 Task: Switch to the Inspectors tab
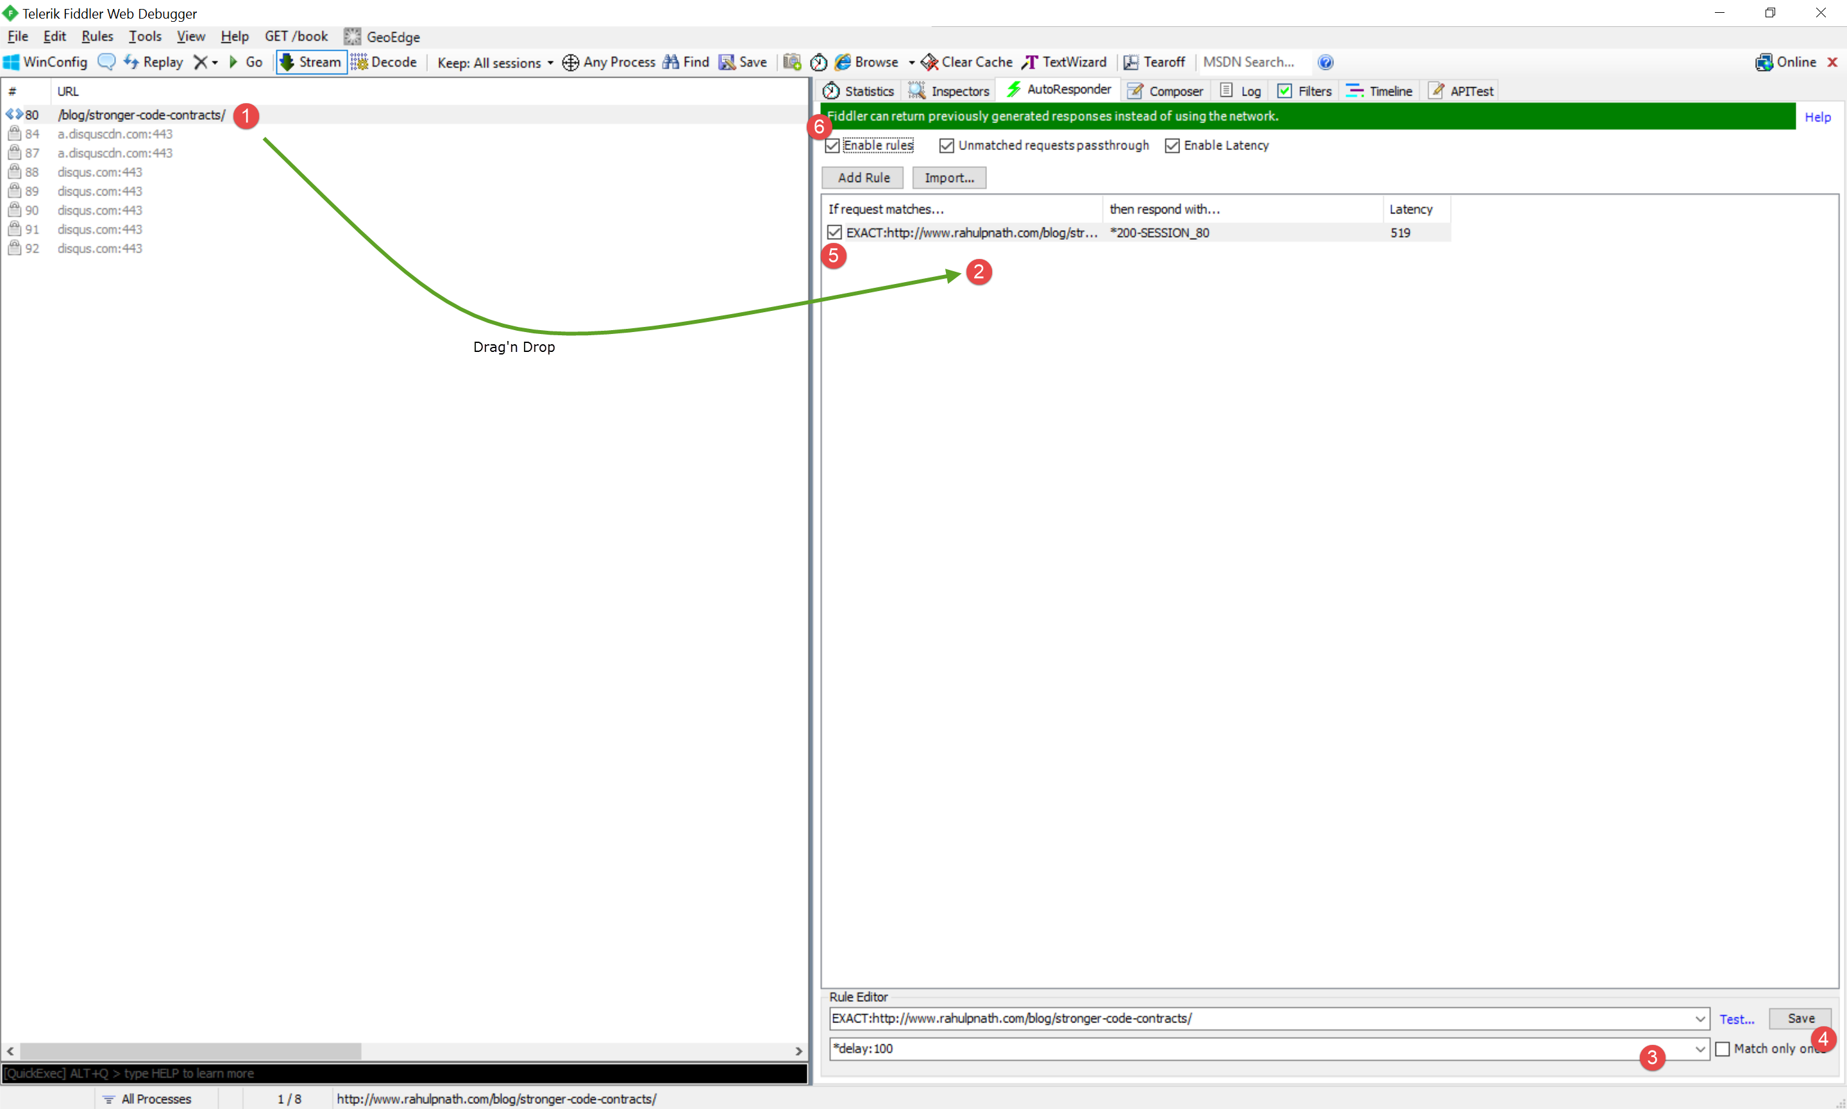click(x=949, y=91)
